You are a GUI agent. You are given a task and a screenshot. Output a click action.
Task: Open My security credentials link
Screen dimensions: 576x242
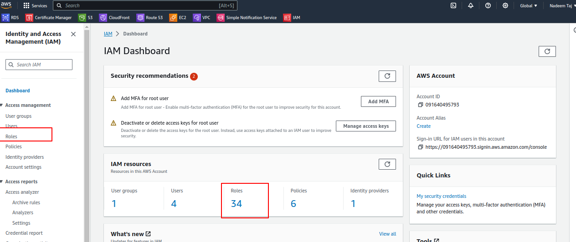[x=441, y=196]
